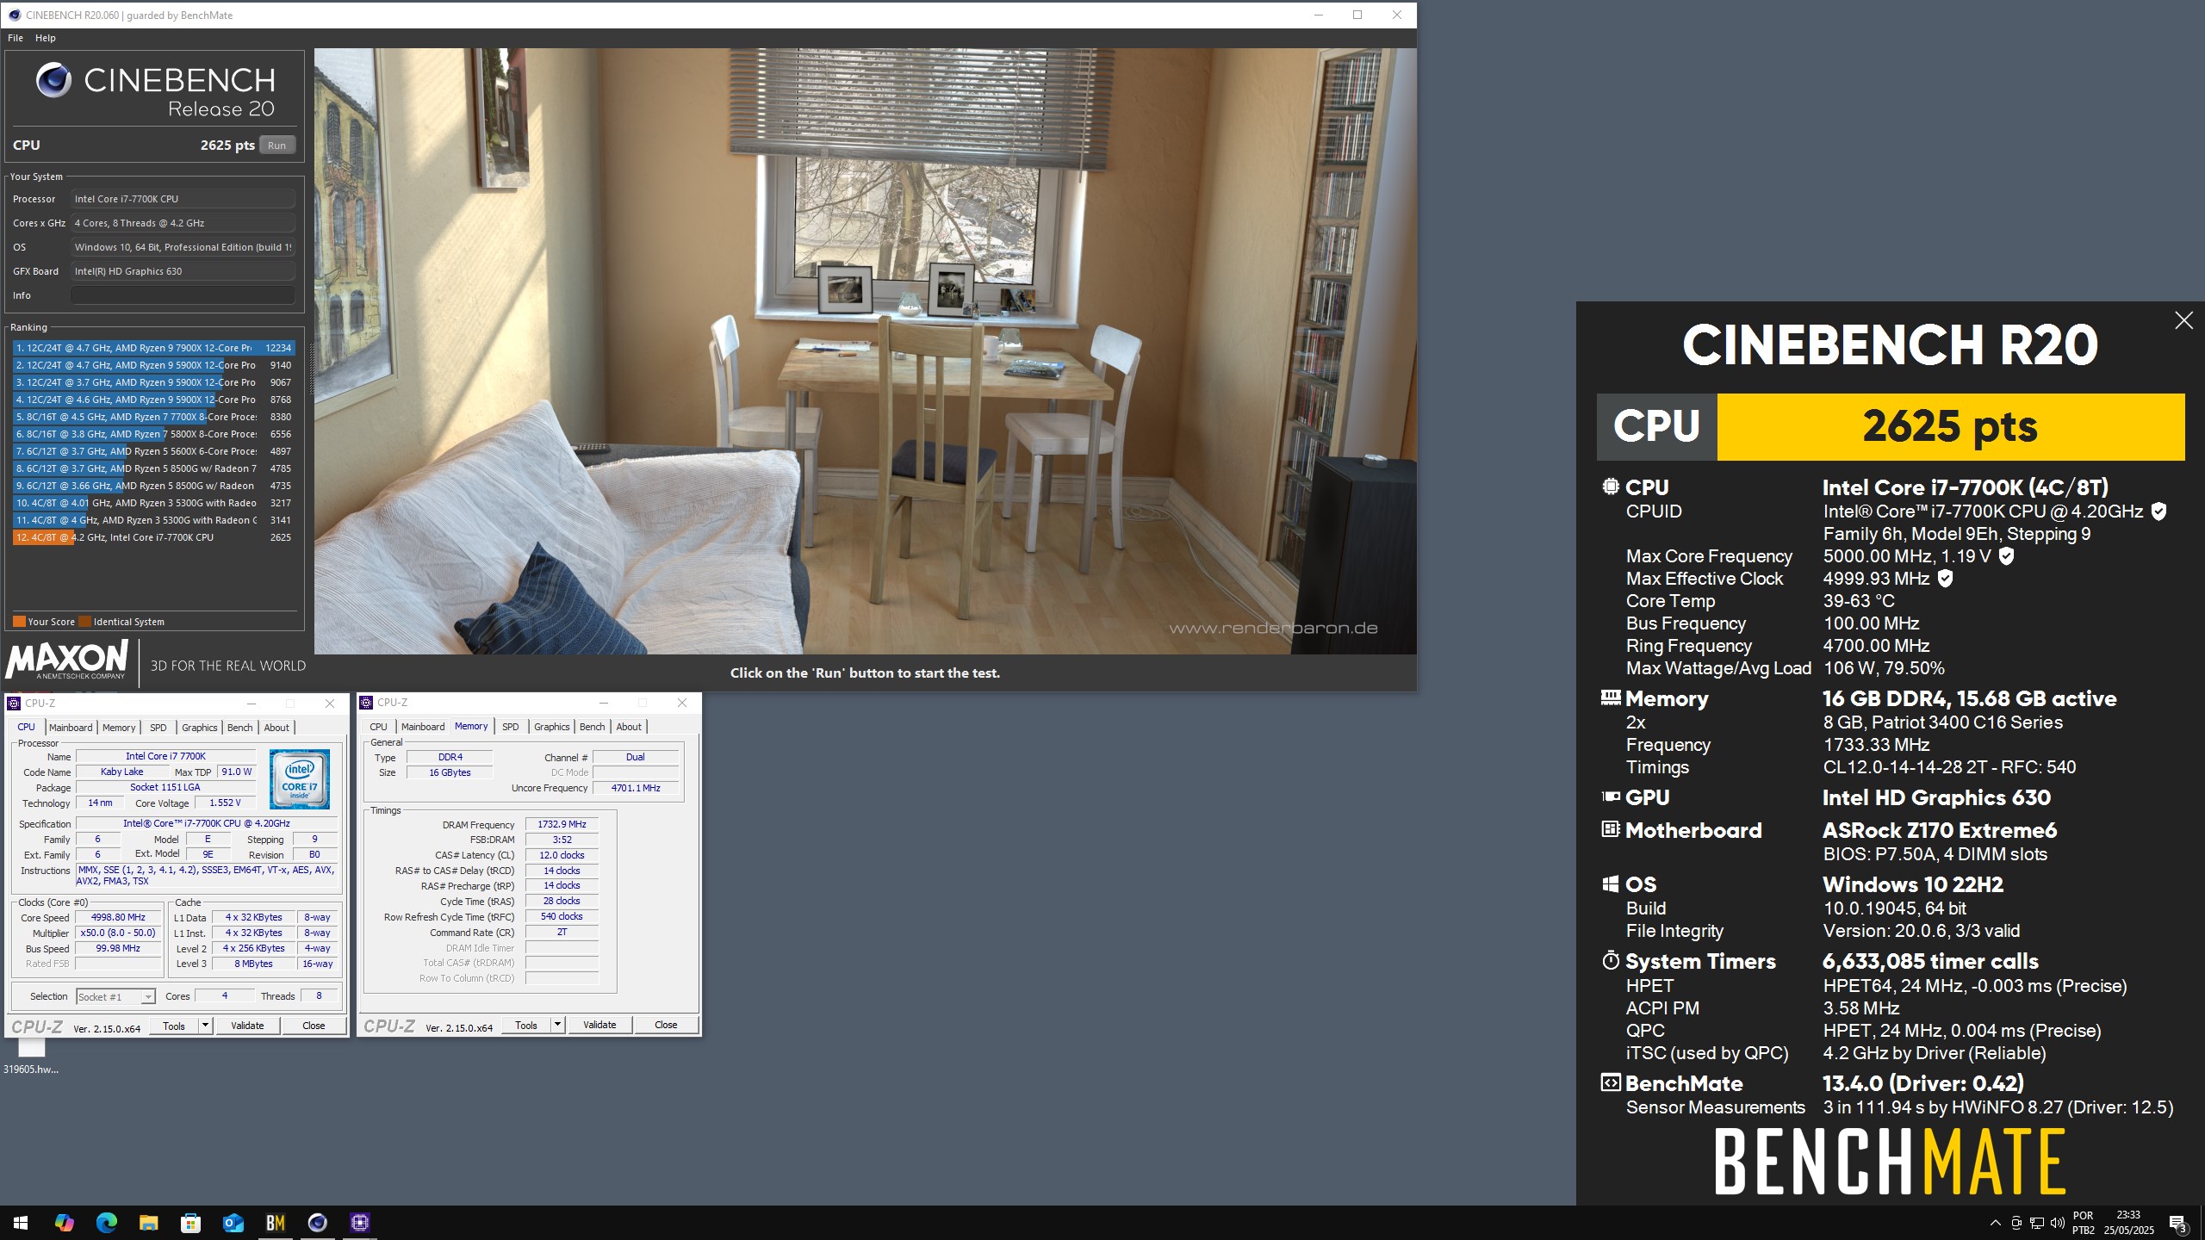
Task: Switch to CPU-Z taskbar icon
Action: coord(359,1222)
